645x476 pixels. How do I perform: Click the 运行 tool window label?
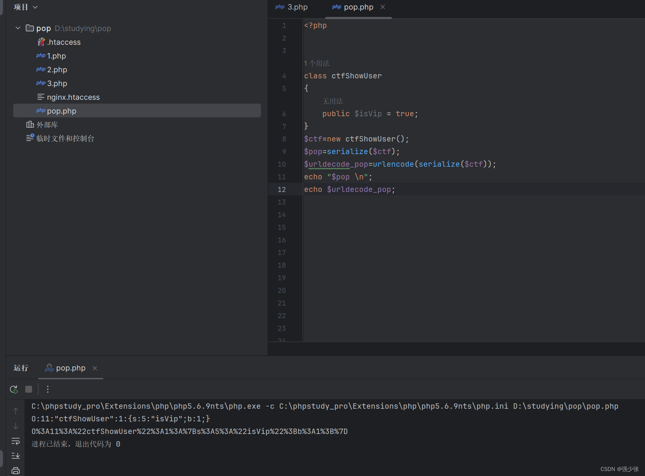[21, 368]
